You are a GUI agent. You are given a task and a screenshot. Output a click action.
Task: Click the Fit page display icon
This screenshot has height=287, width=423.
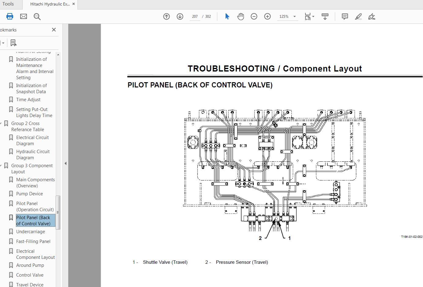point(308,17)
